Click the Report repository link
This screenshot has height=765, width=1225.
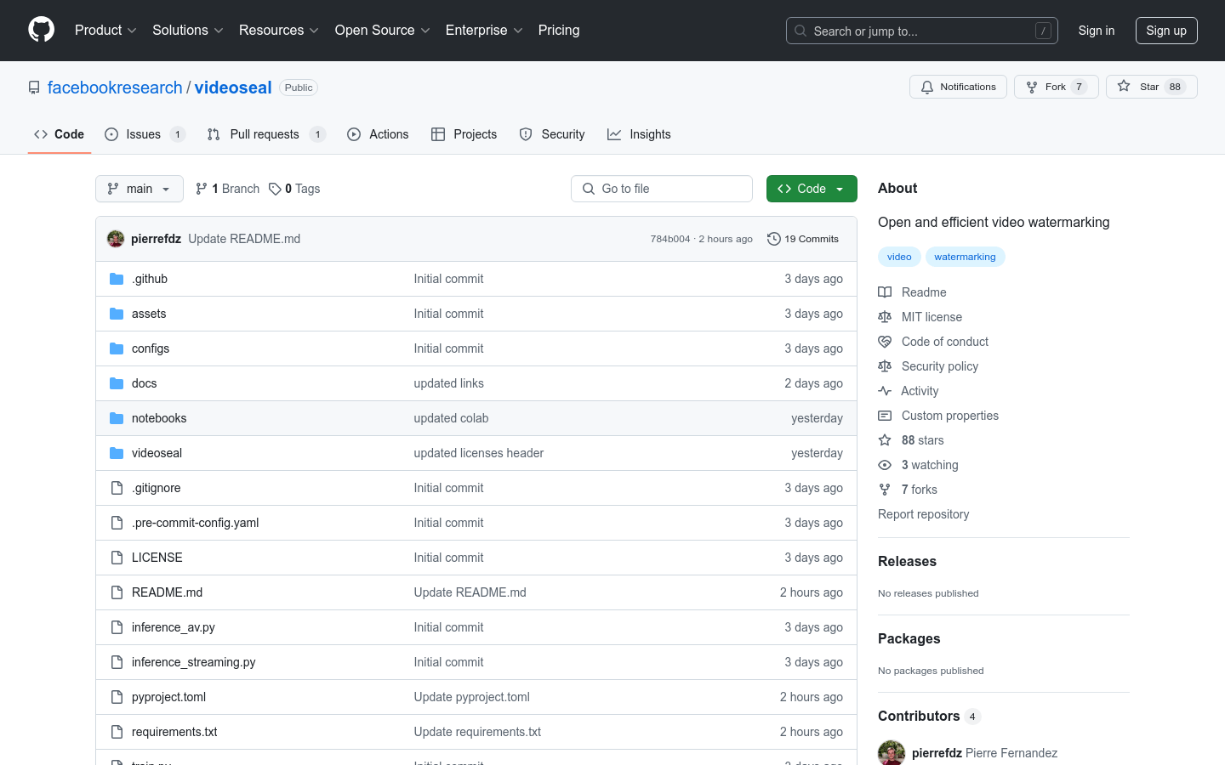pyautogui.click(x=923, y=514)
